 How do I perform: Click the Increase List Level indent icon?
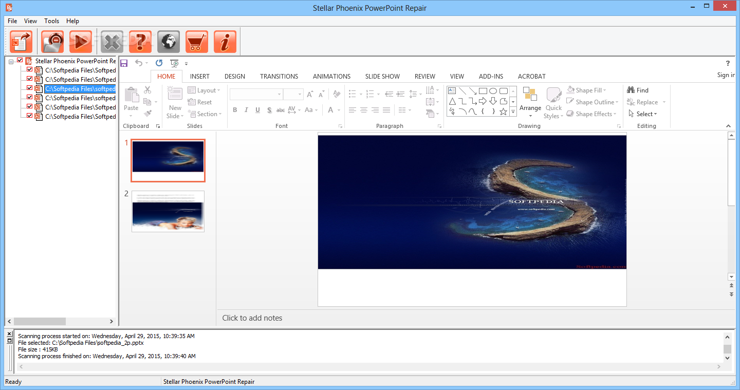point(400,94)
